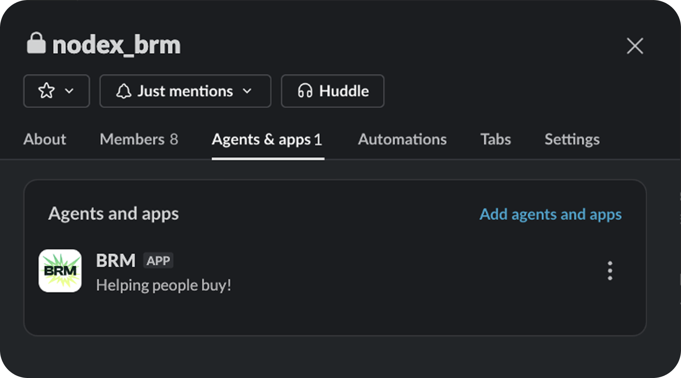Click the Add agents and apps link
Screen dimensions: 681x378
pos(551,214)
